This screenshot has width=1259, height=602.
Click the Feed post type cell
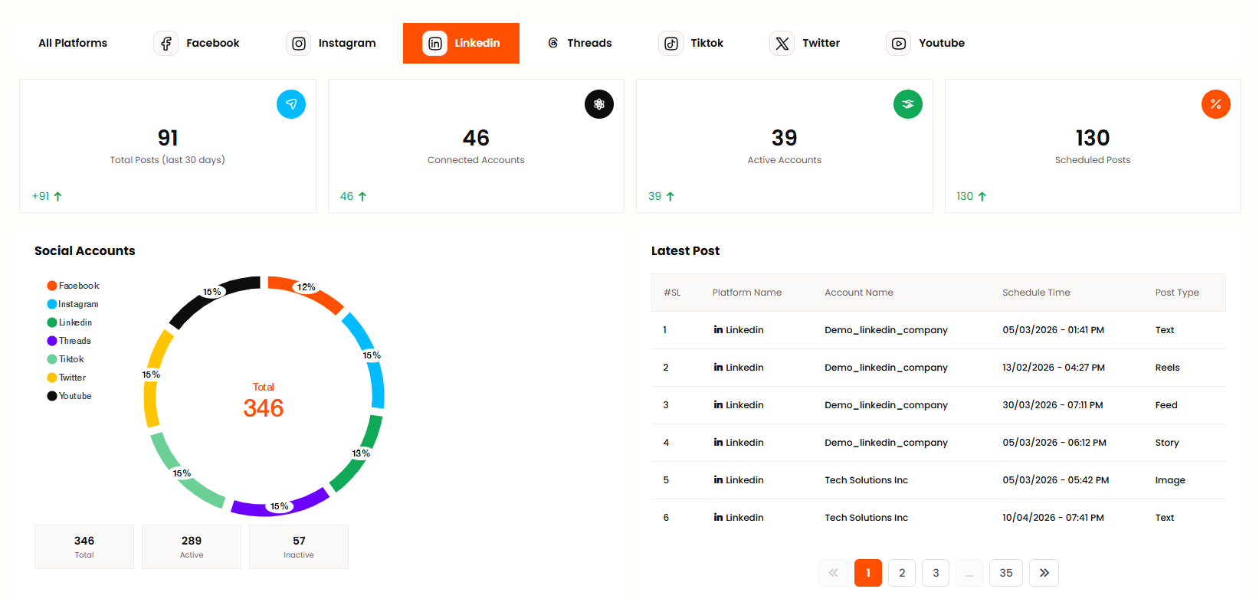pyautogui.click(x=1166, y=405)
